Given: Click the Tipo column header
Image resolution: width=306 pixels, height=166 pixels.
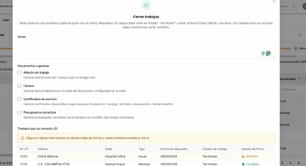Looking at the screenshot, I should 142,149.
